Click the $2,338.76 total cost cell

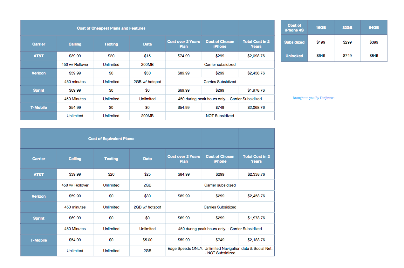[256, 174]
